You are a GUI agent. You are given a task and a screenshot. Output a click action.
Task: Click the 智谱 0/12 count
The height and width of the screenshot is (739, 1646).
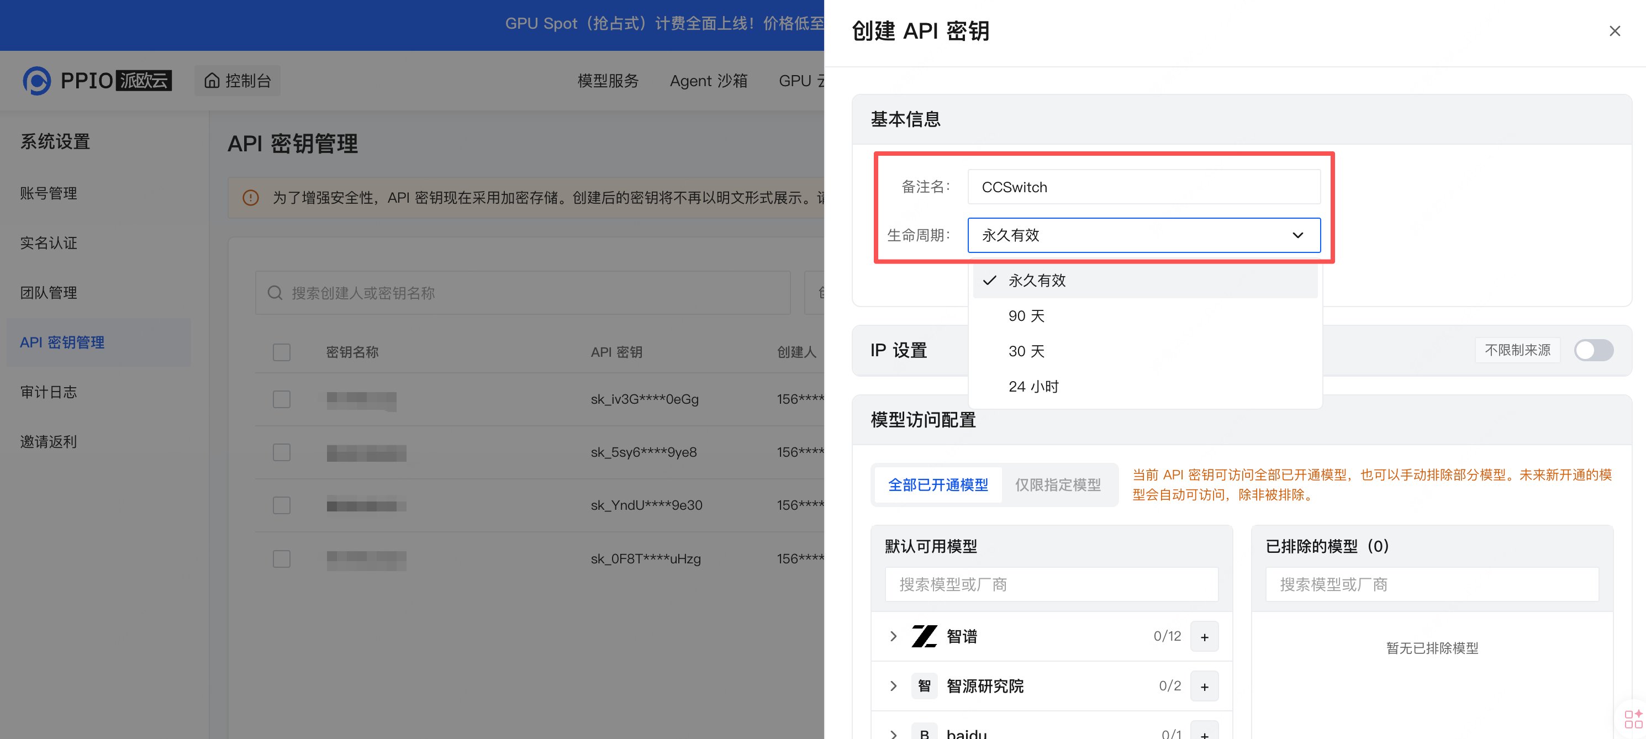[x=1167, y=636]
